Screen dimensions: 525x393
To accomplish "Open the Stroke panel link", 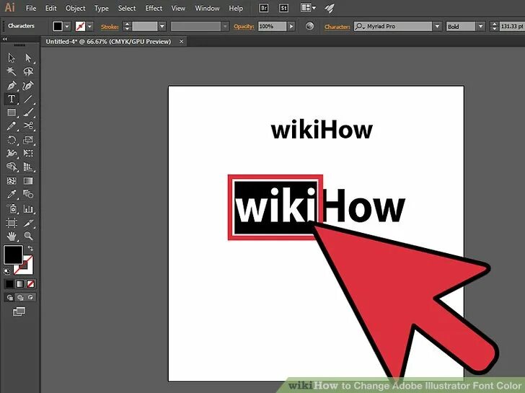I will (x=110, y=27).
